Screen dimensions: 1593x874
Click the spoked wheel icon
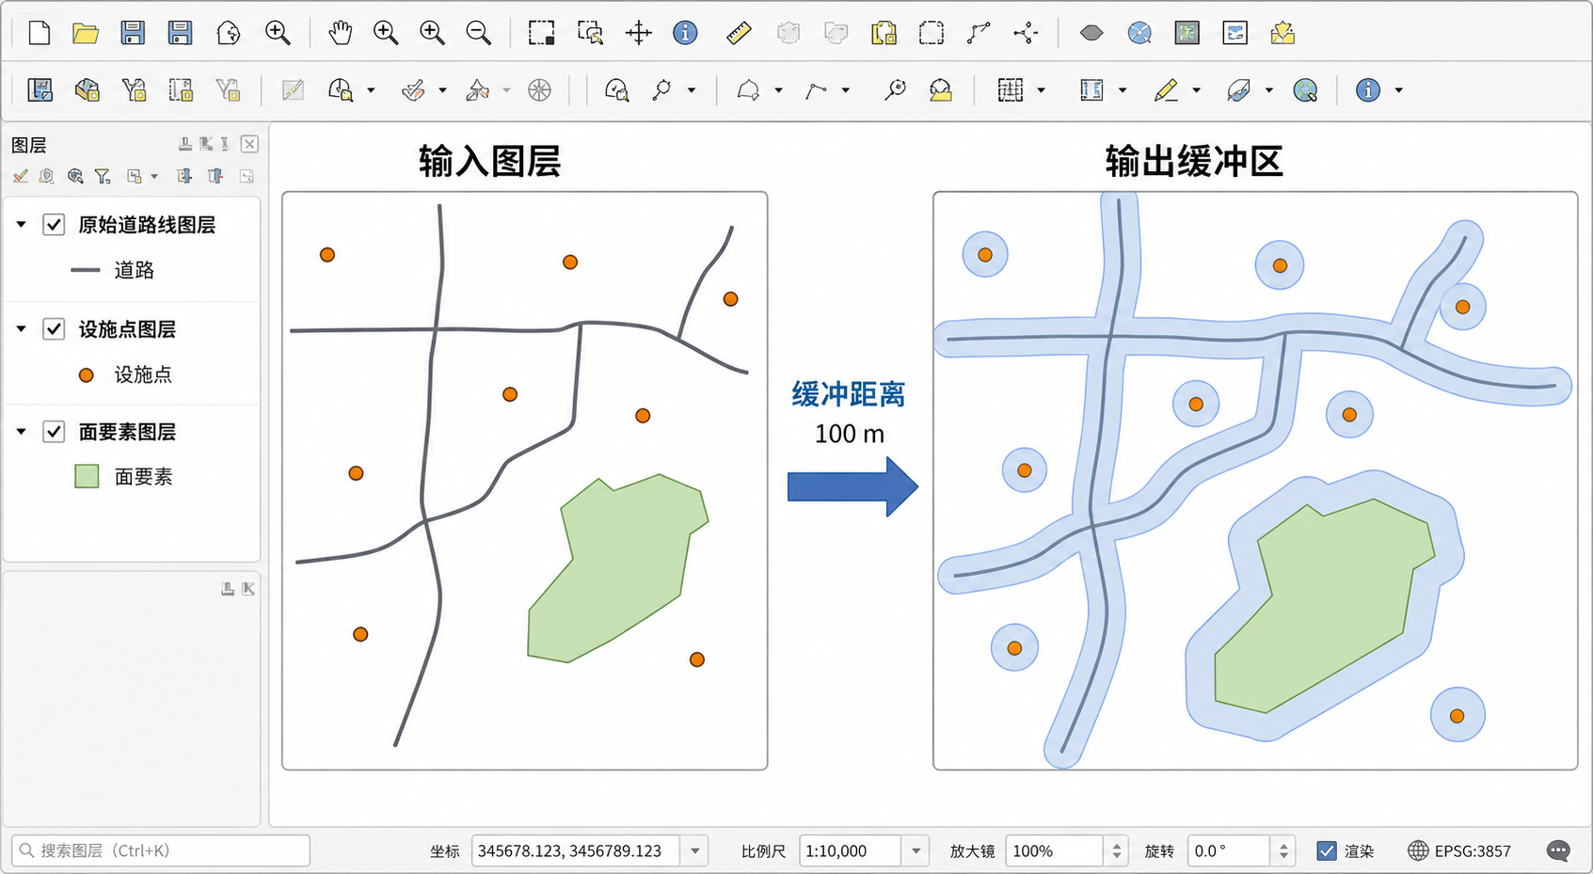point(539,89)
